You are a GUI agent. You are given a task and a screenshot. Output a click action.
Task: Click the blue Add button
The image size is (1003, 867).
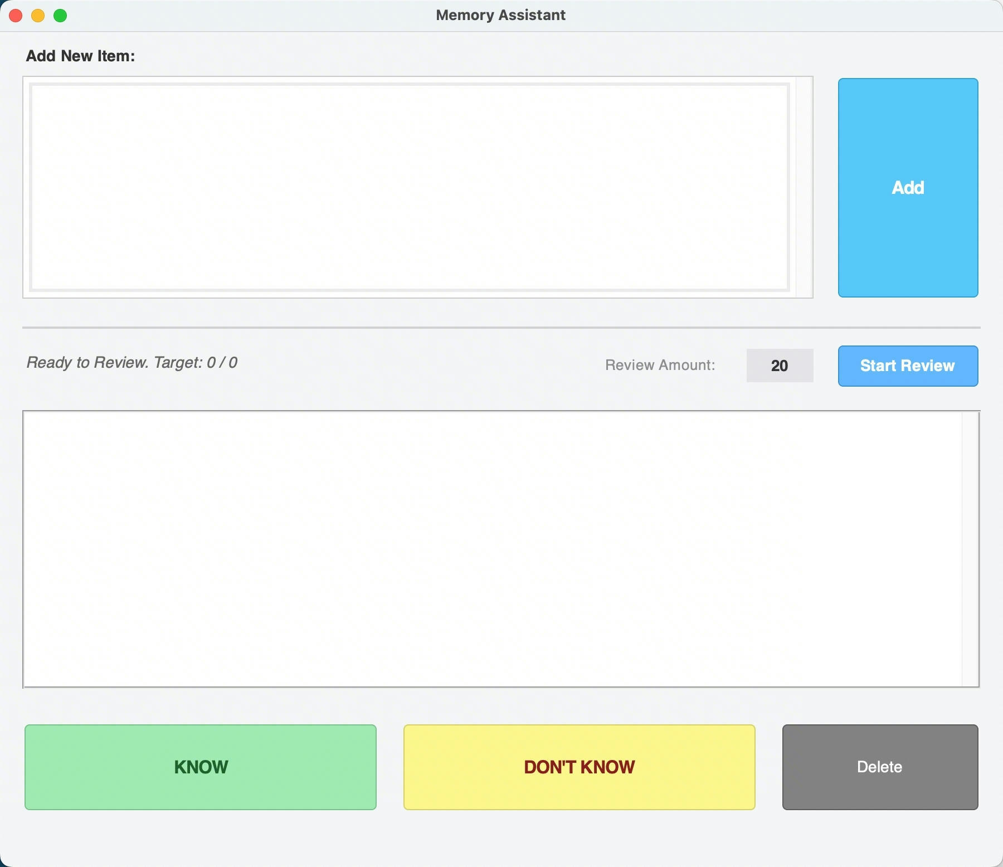(908, 188)
